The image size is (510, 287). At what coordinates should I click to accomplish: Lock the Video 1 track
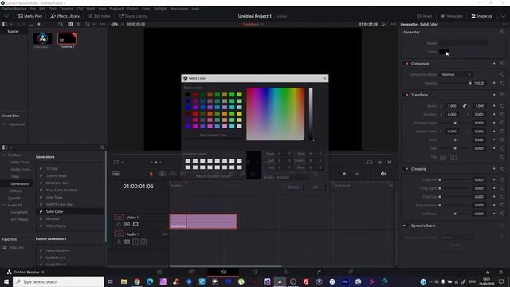119,224
